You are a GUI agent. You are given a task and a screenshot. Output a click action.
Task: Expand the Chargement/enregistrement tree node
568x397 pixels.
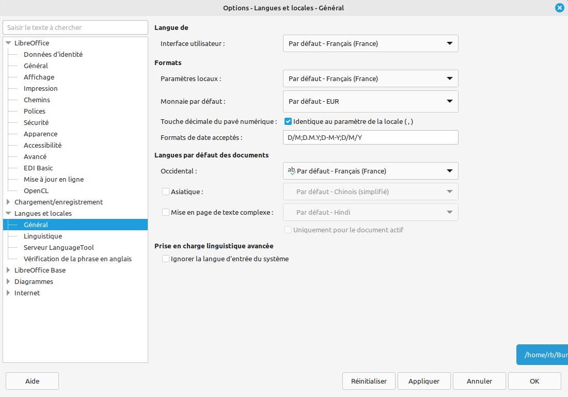click(8, 202)
